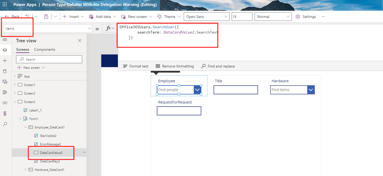
Task: Open the Search magnifier in left rail
Action: click(5, 124)
